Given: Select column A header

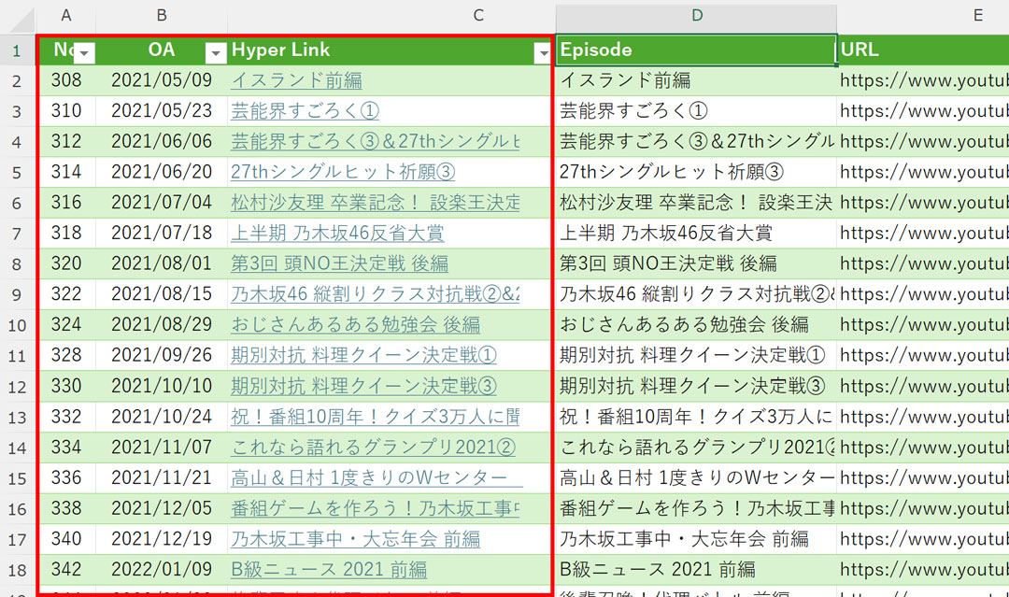Looking at the screenshot, I should coord(66,16).
